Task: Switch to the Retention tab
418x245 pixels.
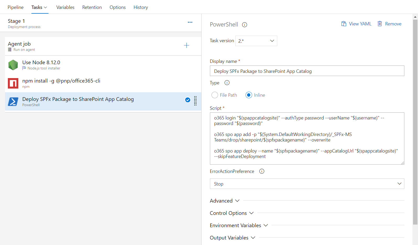Action: tap(92, 7)
